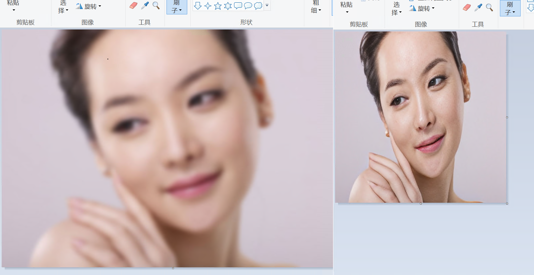Open 刷子 brushes dropdown in blurred-image window

click(x=177, y=7)
